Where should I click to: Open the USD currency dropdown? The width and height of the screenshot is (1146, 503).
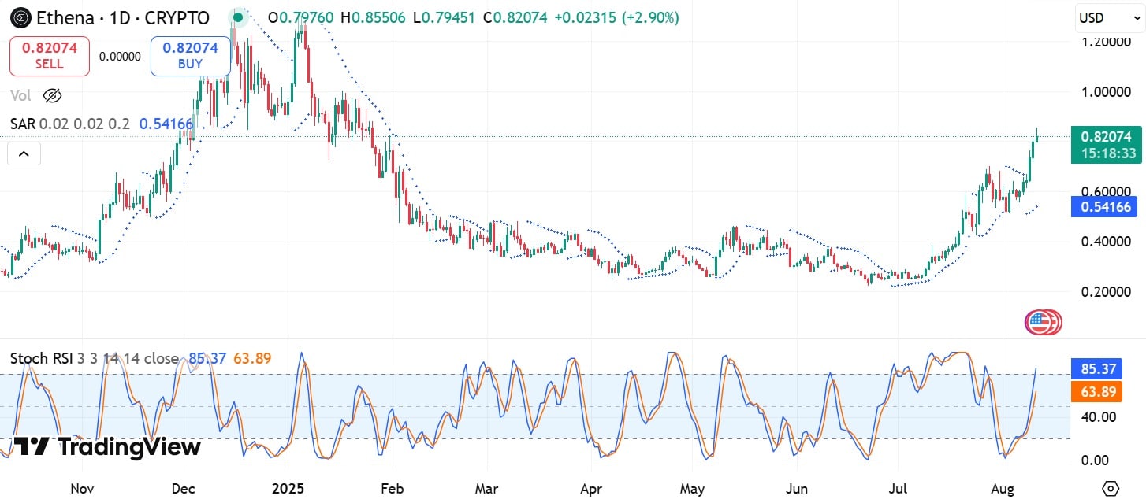[1102, 18]
